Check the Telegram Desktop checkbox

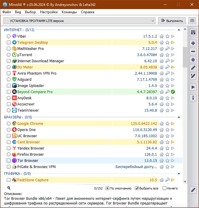(9, 42)
